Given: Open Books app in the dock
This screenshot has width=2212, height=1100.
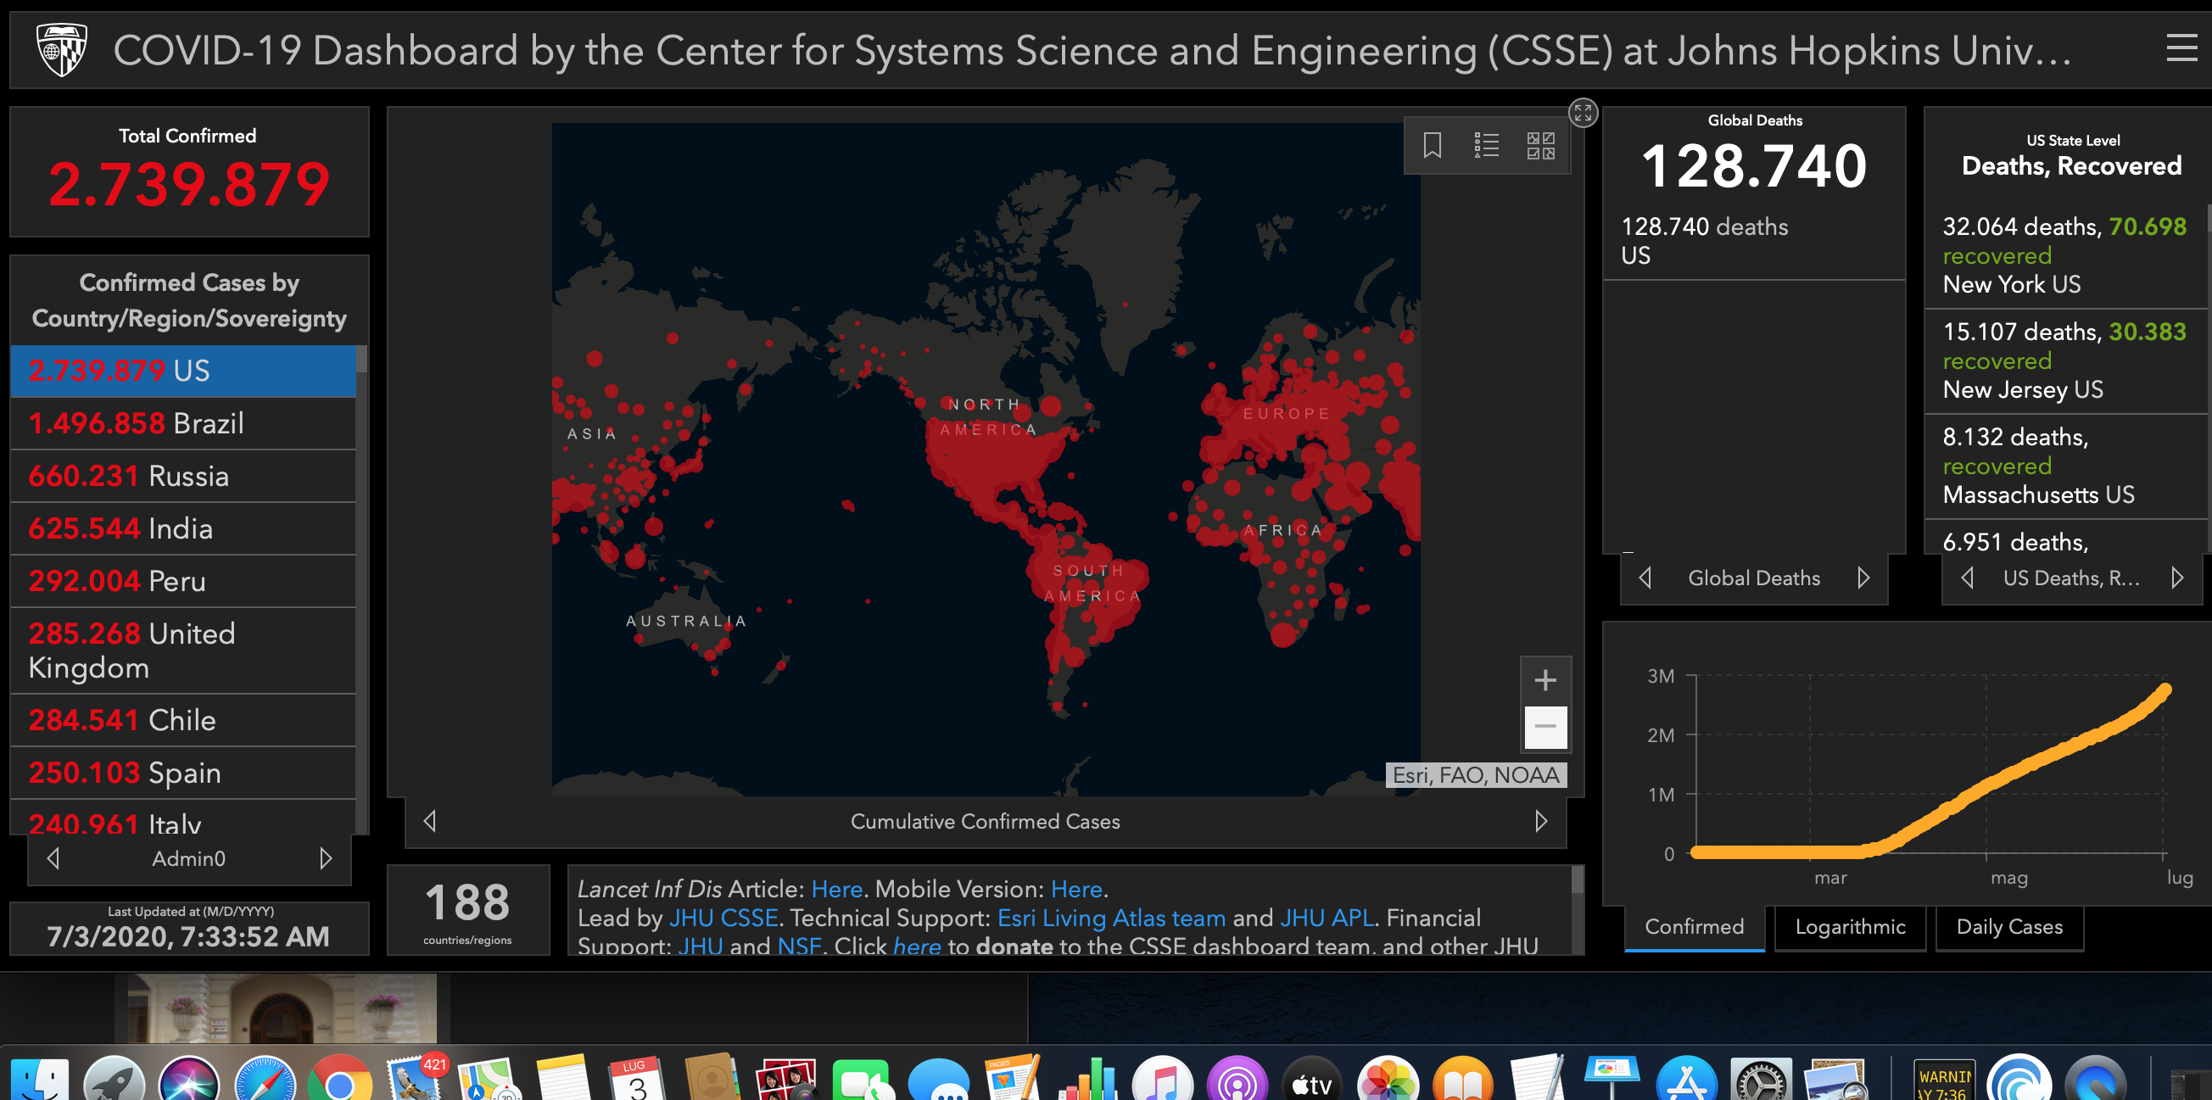Looking at the screenshot, I should coord(1462,1080).
